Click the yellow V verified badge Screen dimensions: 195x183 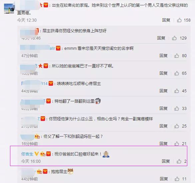(x=37, y=154)
